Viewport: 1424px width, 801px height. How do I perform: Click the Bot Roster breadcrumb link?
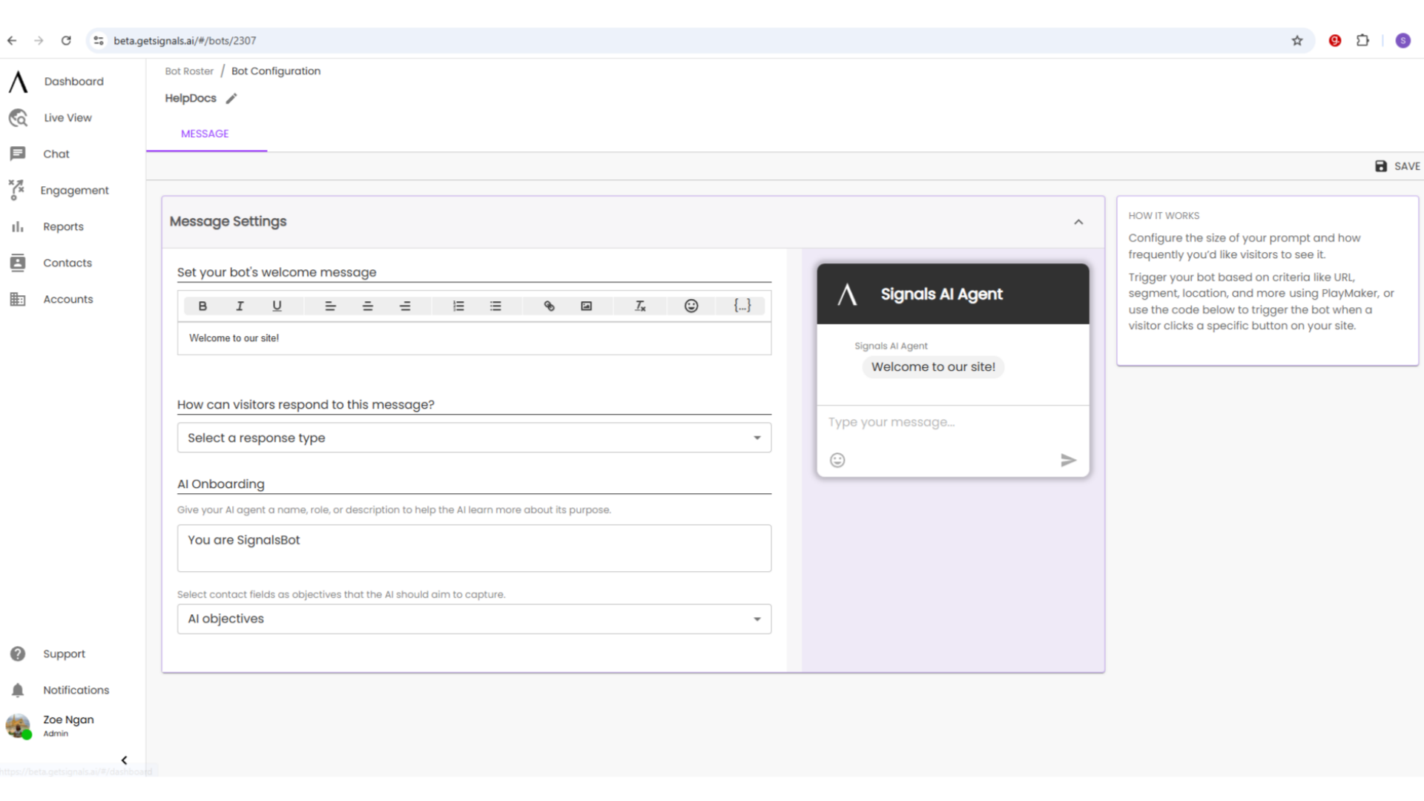pos(191,70)
